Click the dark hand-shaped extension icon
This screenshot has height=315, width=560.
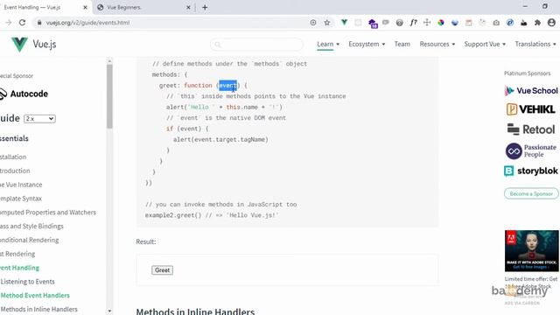click(x=523, y=23)
